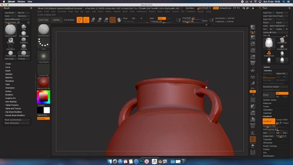Viewport: 293px width, 165px height.
Task: Expand the ZRemesher section
Action: (x=268, y=143)
